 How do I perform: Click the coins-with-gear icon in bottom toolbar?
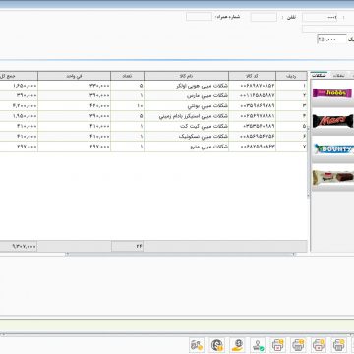click(x=197, y=345)
